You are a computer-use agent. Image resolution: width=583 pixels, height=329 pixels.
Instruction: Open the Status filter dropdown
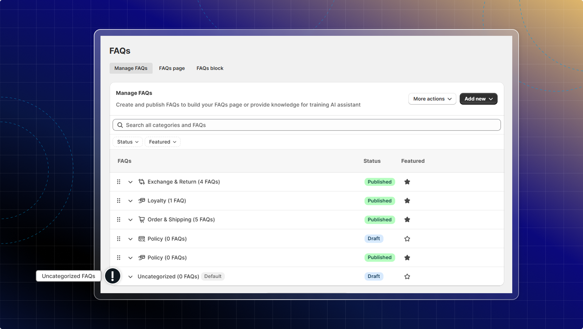click(x=128, y=142)
